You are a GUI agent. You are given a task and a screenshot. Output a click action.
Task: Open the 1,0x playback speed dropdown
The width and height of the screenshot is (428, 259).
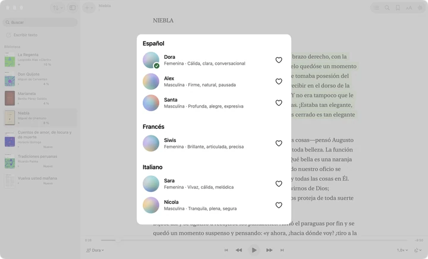point(402,250)
